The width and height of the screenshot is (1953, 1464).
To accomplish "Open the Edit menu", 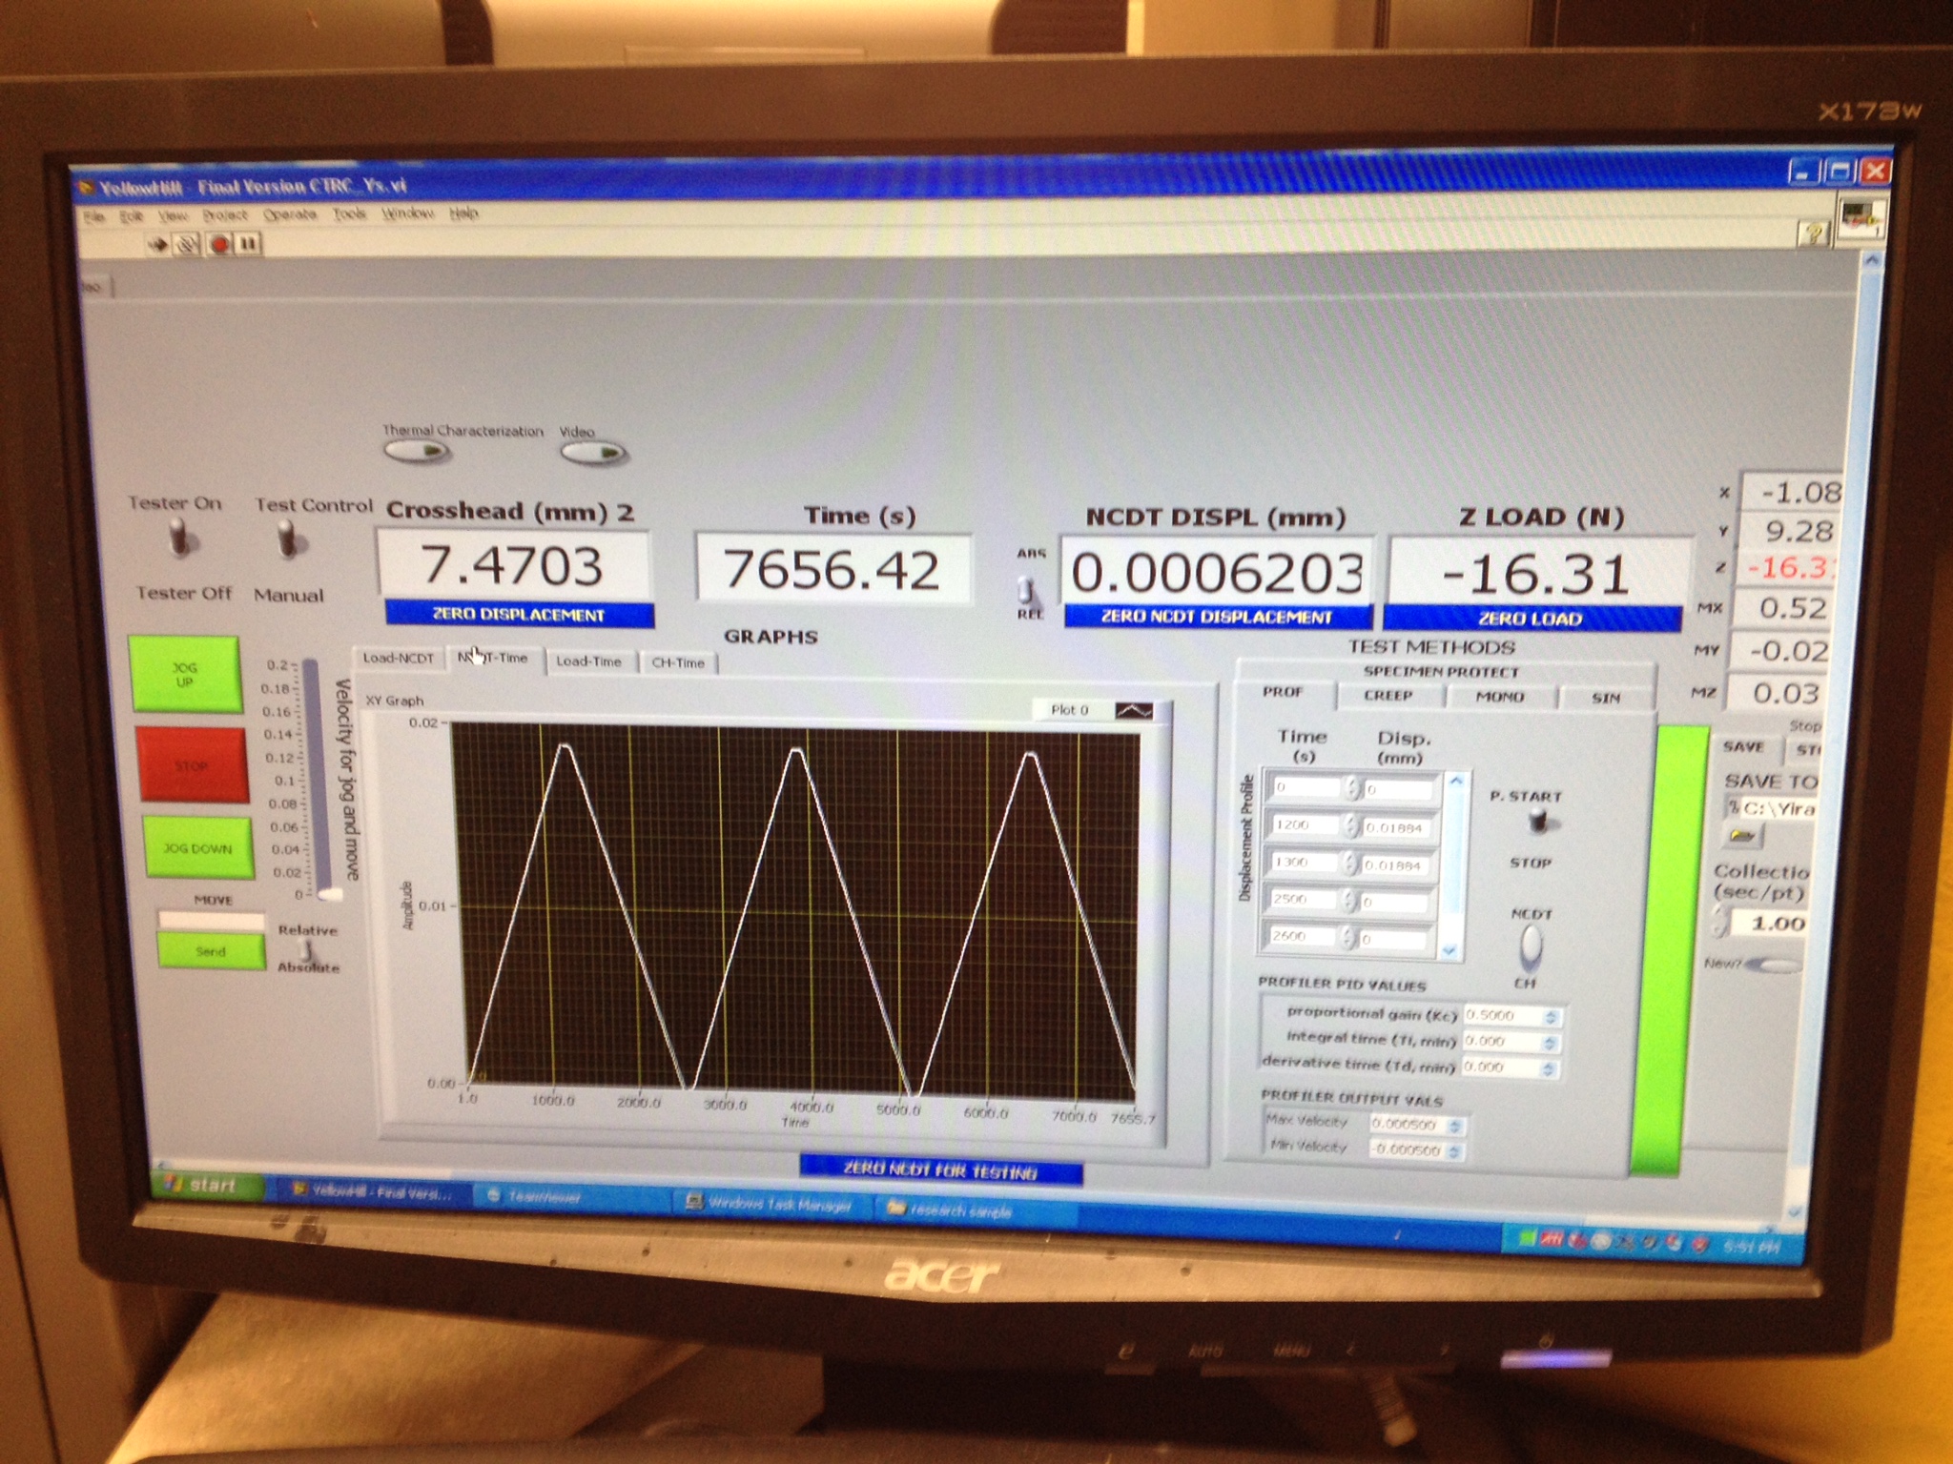I will click(131, 216).
